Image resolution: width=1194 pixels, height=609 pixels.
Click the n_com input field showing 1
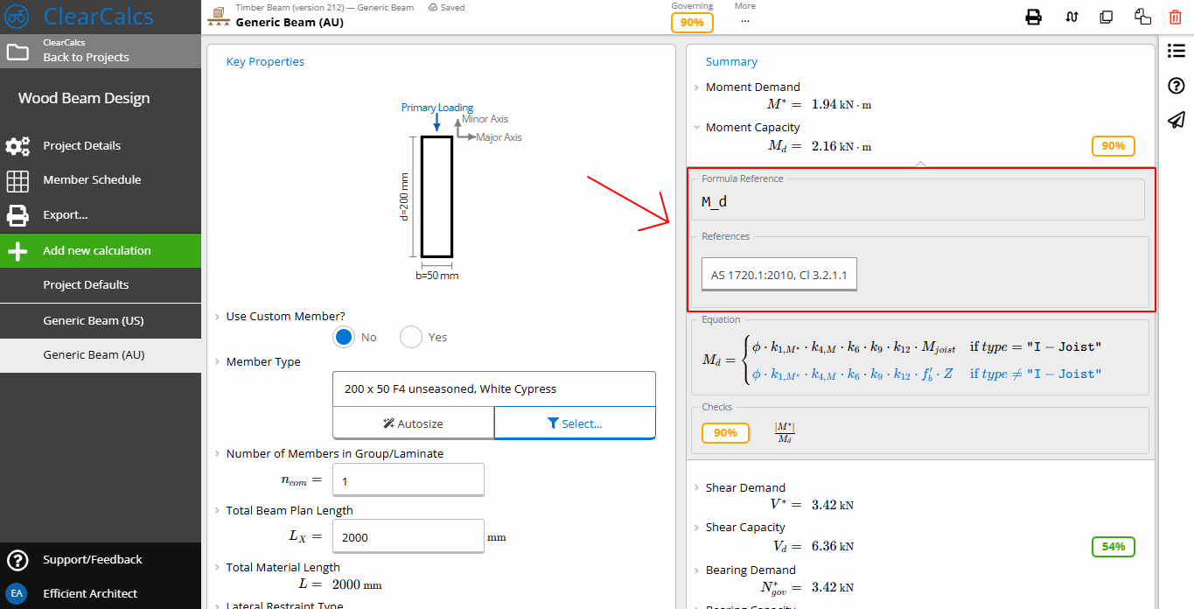[408, 481]
